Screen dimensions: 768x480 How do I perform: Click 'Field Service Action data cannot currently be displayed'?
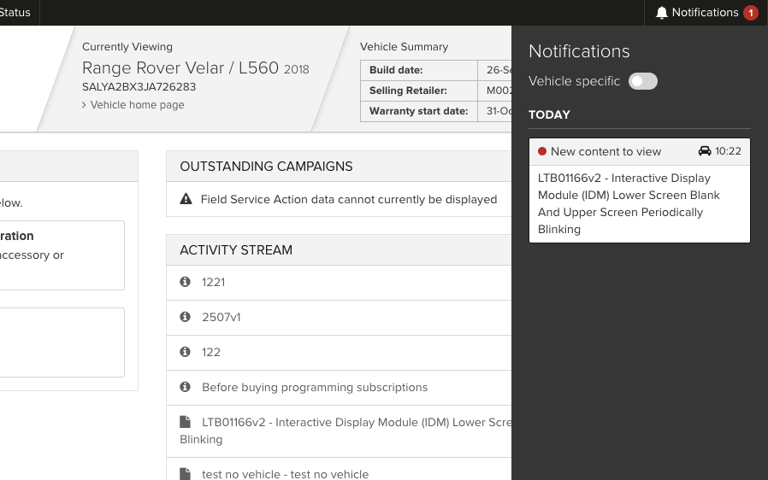pyautogui.click(x=349, y=199)
